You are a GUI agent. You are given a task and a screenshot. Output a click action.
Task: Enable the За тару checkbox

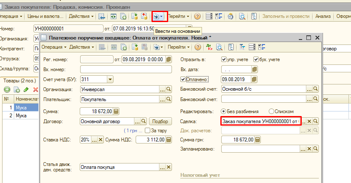click(x=147, y=130)
